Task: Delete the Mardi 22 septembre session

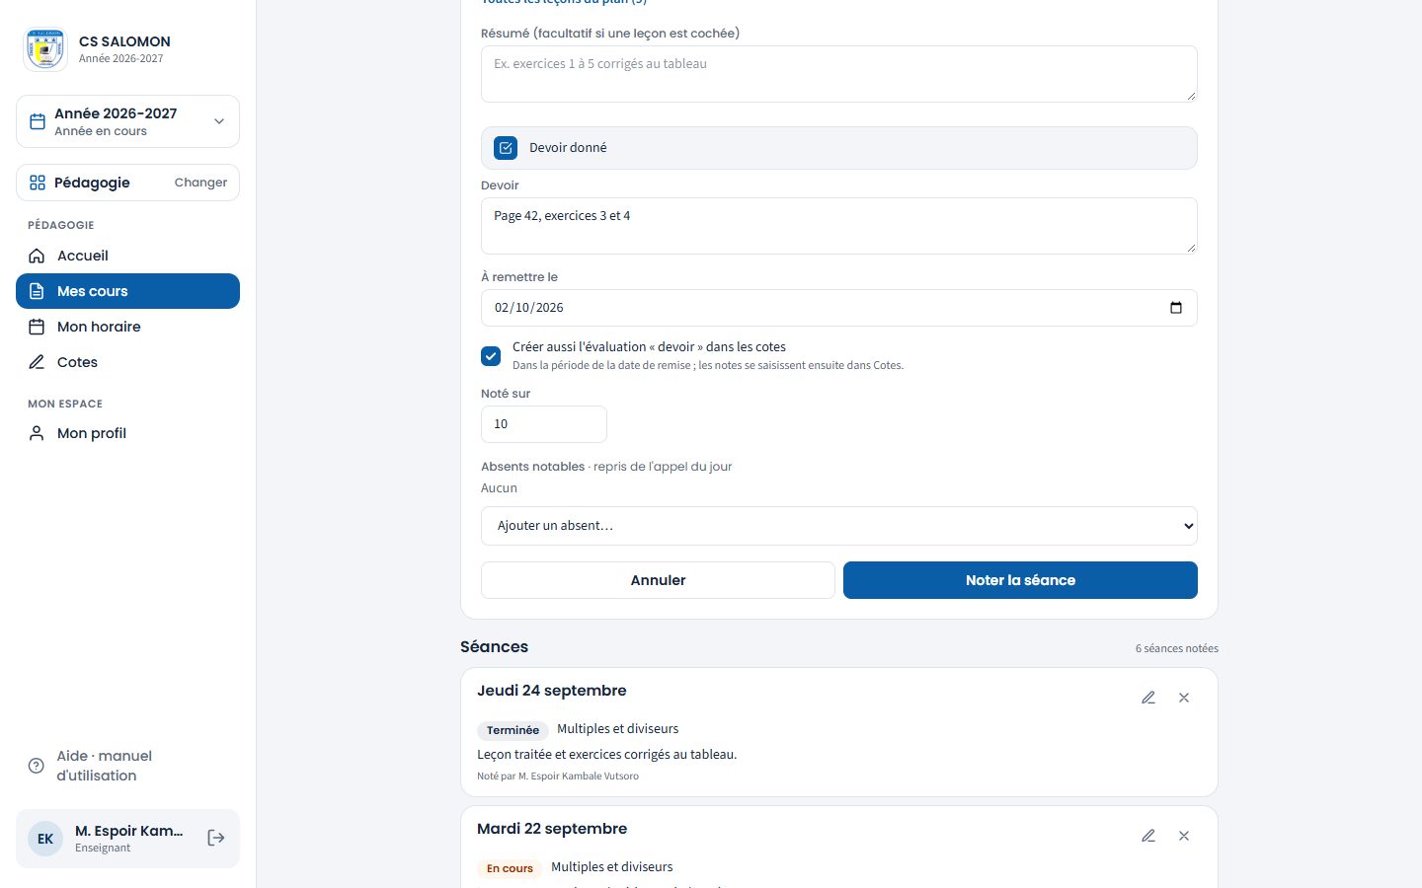Action: click(1184, 836)
